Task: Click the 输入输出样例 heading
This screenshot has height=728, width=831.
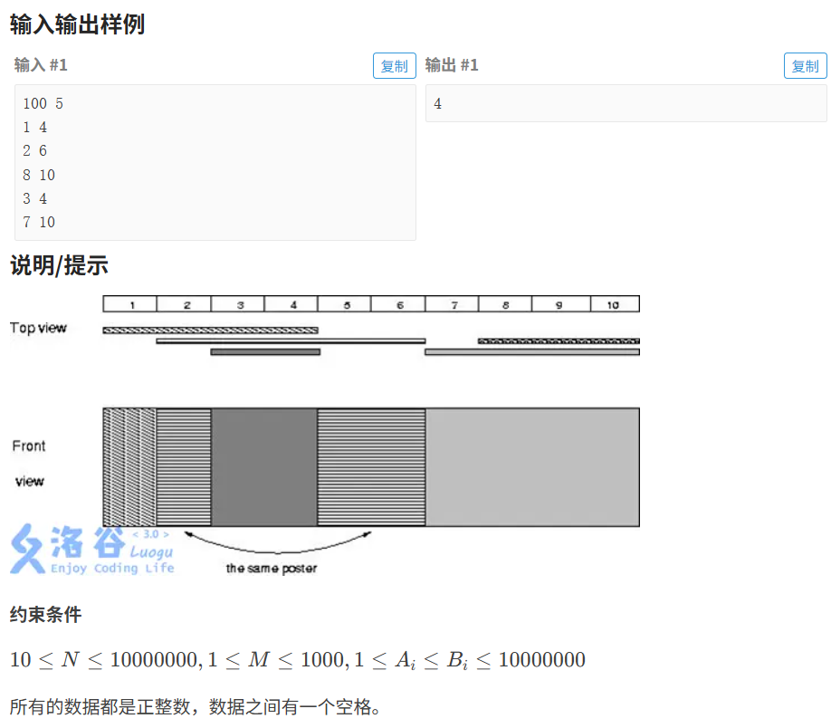Action: coord(77,24)
